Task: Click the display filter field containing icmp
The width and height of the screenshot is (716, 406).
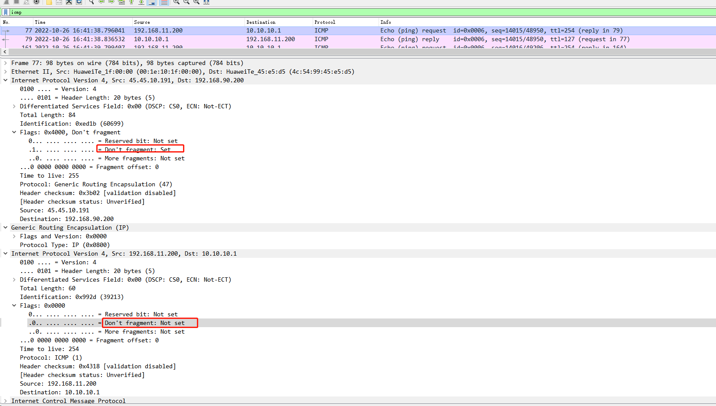Action: 363,12
